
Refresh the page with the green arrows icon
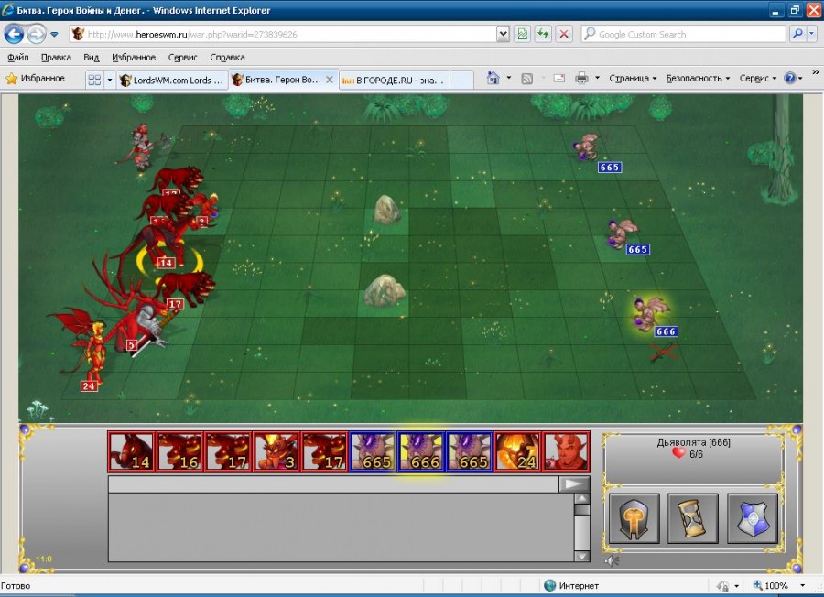(543, 35)
